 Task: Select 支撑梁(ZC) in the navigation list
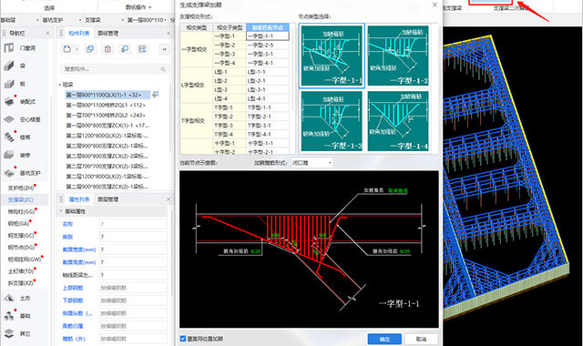(21, 199)
